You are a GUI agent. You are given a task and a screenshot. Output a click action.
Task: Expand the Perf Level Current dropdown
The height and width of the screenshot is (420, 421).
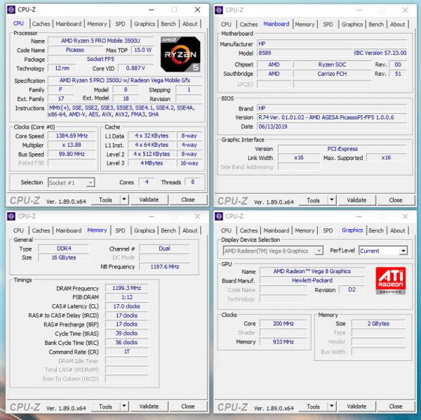[403, 251]
